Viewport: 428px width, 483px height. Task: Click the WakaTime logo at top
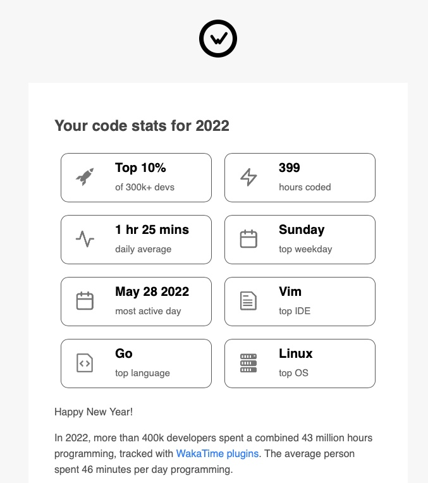pyautogui.click(x=217, y=39)
